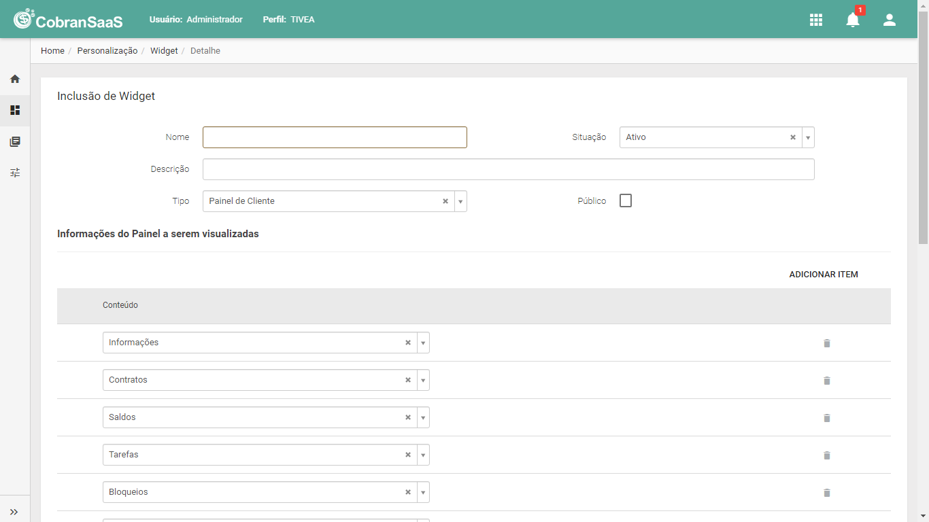Open the notifications bell
The image size is (929, 522).
(x=853, y=20)
